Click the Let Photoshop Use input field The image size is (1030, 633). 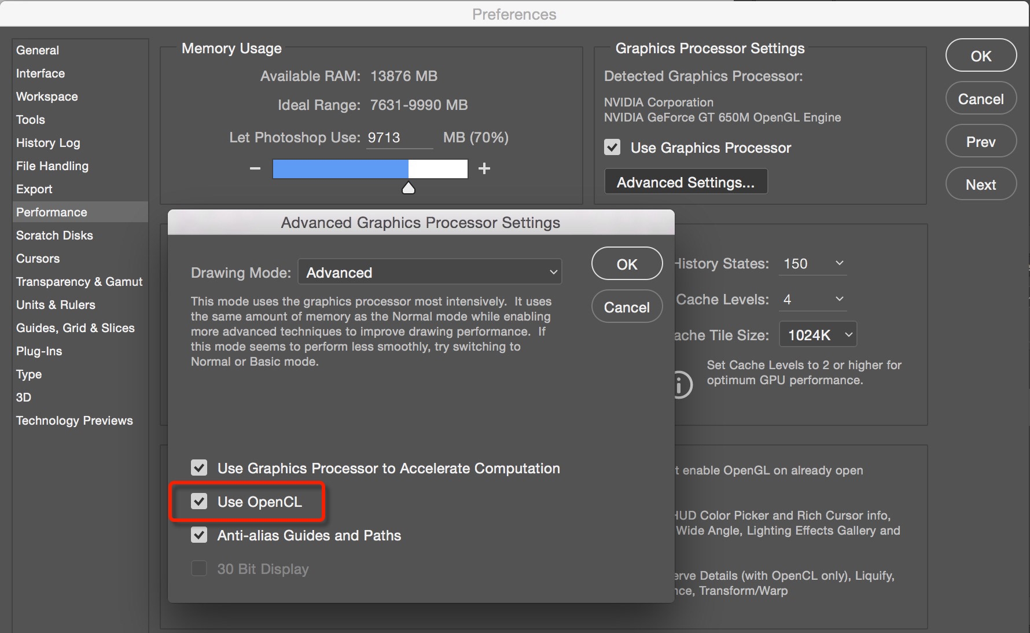399,137
